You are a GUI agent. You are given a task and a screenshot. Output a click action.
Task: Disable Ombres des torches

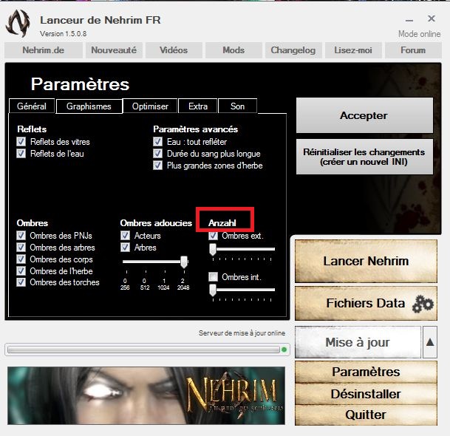tap(21, 282)
